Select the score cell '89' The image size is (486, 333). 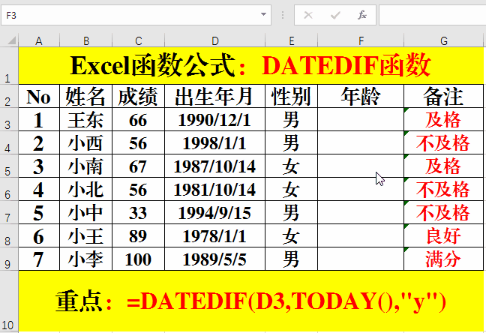[x=138, y=235]
